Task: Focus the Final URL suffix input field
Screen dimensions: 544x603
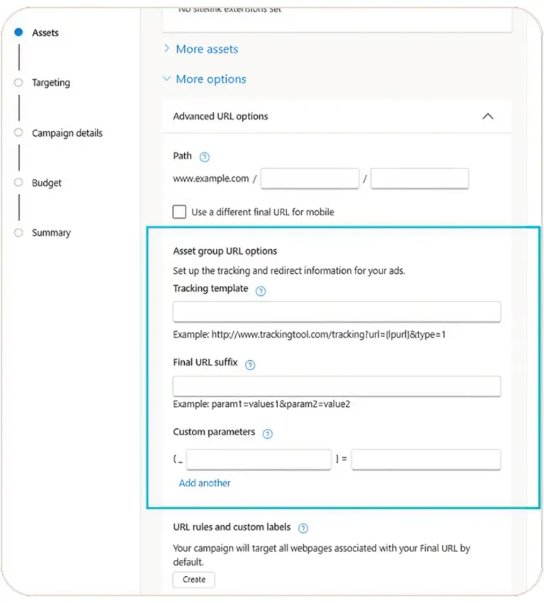Action: [x=337, y=386]
